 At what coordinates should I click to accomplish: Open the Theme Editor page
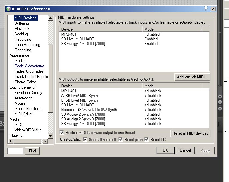tap(25, 82)
